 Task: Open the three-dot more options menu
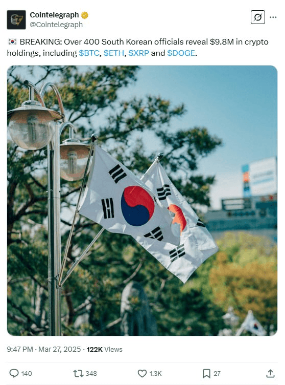click(273, 17)
